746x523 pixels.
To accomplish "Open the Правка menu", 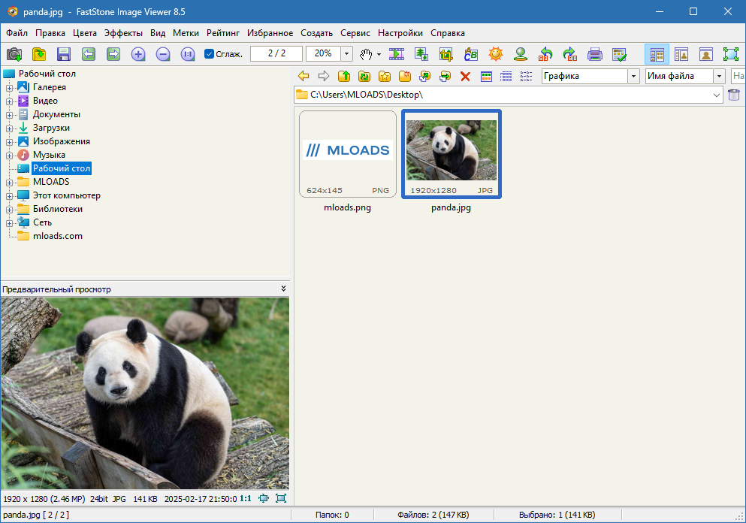I will coord(50,33).
